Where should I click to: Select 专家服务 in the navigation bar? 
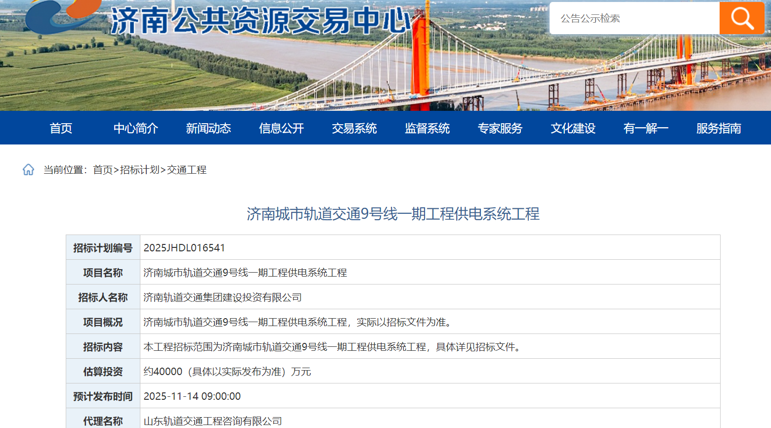pyautogui.click(x=500, y=128)
